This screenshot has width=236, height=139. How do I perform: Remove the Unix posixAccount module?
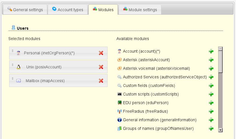point(101,67)
